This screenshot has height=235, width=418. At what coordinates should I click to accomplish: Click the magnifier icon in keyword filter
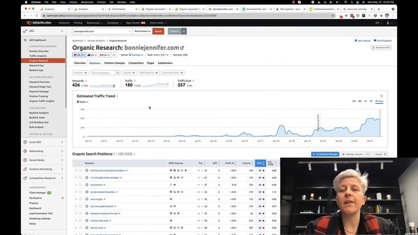(x=118, y=72)
